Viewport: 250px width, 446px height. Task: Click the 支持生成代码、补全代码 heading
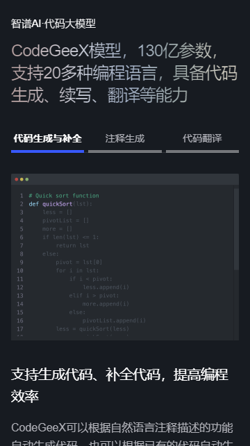119,385
